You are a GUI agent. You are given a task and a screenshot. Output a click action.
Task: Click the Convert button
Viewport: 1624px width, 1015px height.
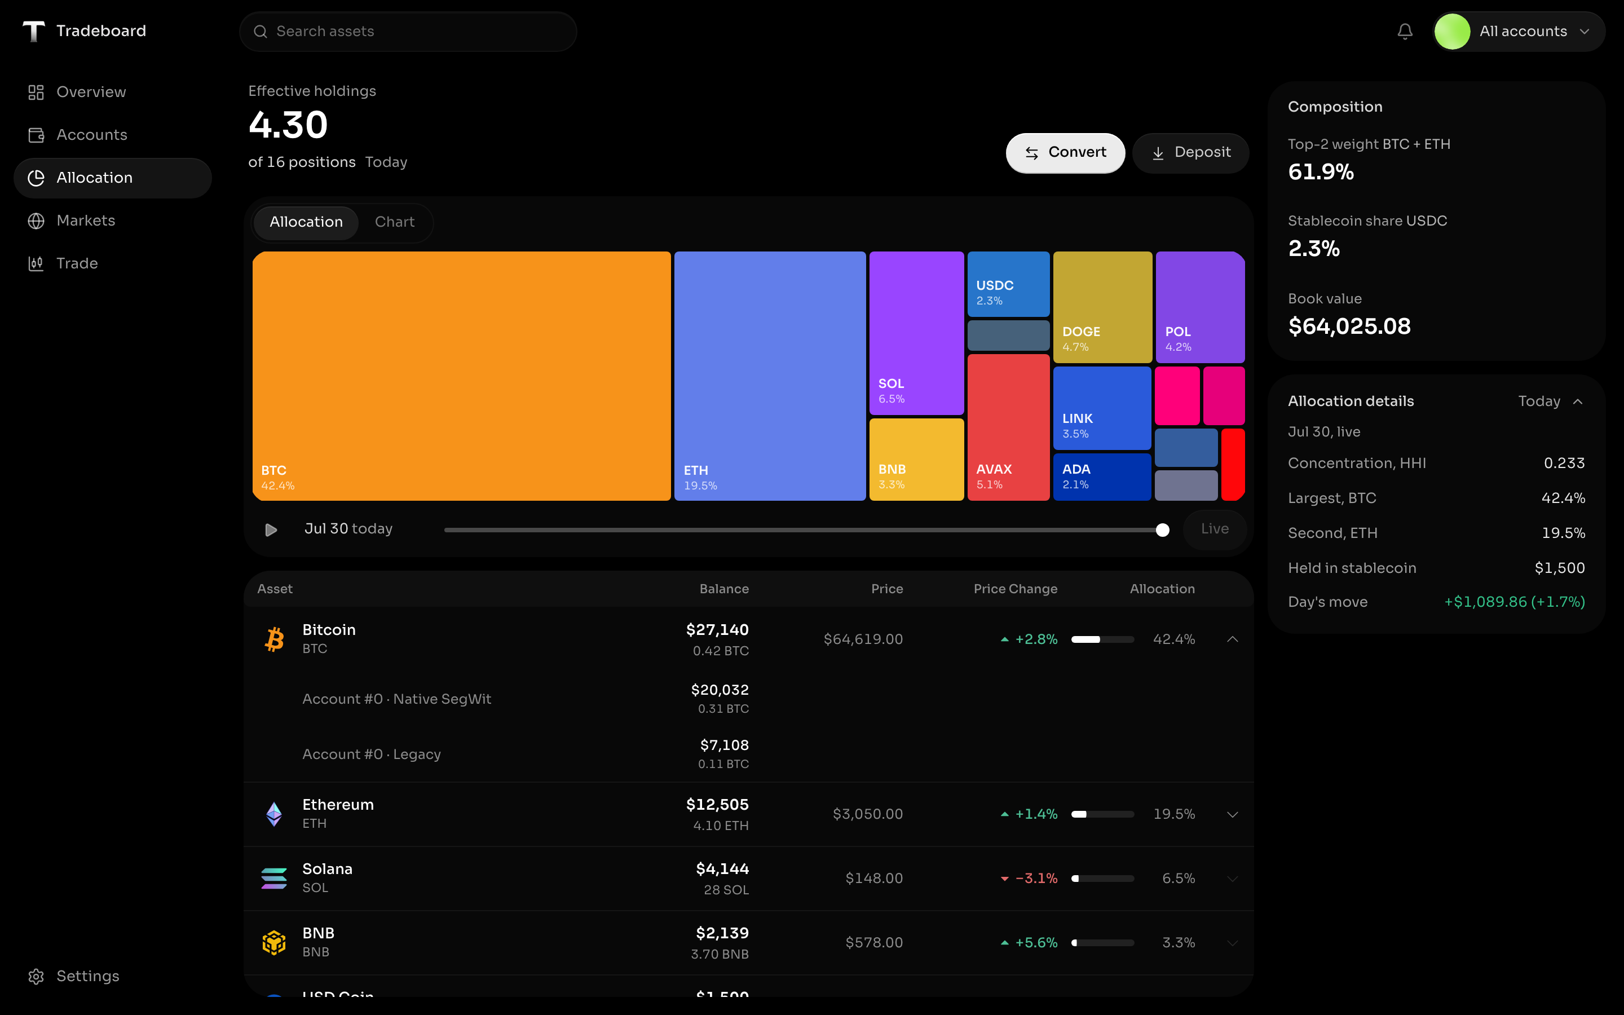pos(1065,153)
